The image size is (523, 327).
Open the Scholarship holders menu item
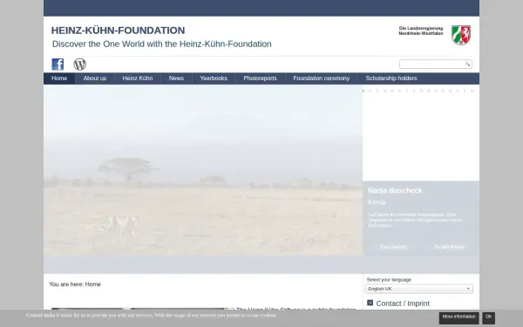pos(391,78)
